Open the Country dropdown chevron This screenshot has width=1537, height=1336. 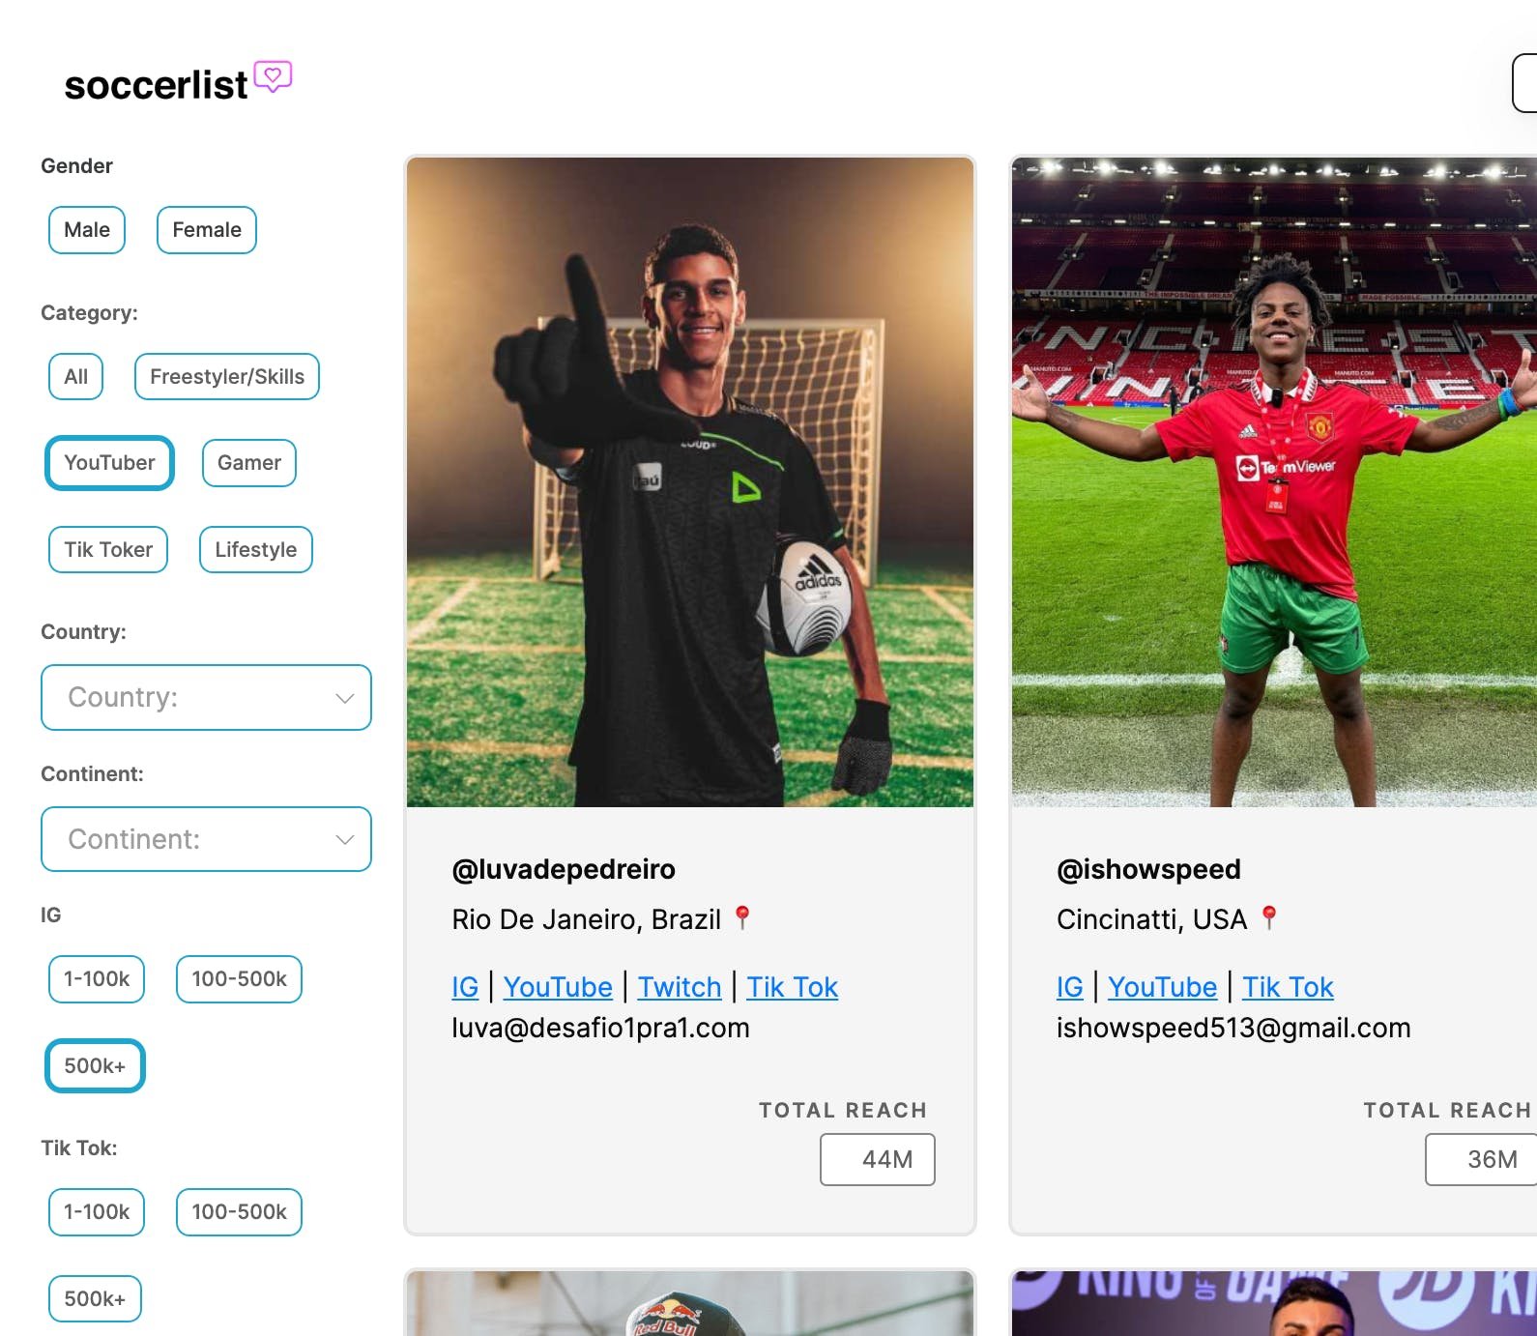(x=344, y=698)
